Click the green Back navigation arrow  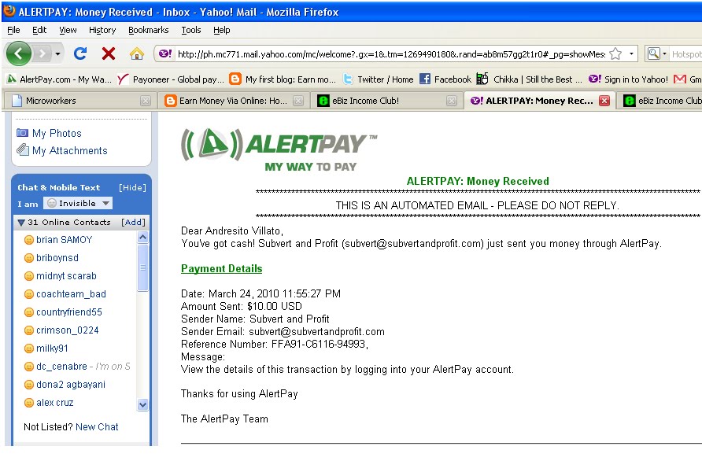click(18, 53)
